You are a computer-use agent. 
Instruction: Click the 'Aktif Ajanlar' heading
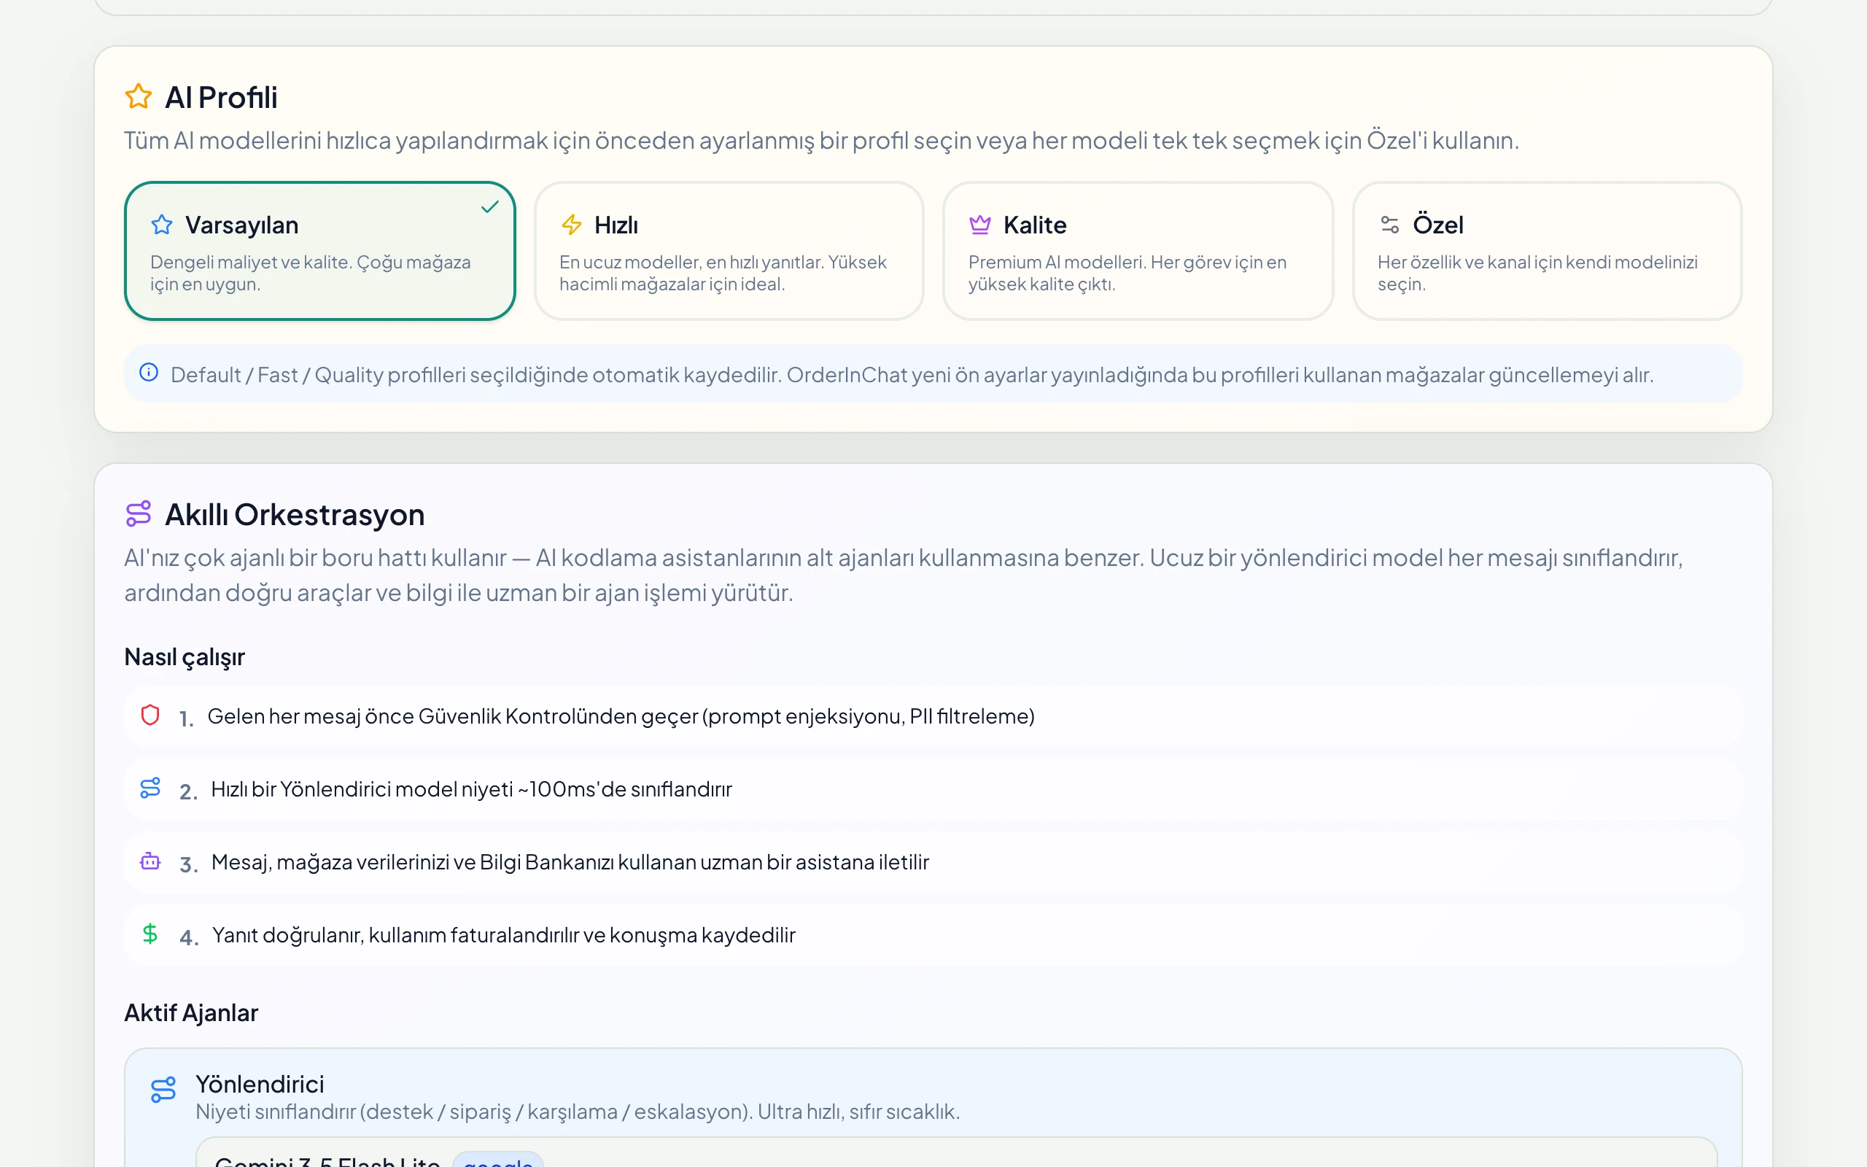191,1012
